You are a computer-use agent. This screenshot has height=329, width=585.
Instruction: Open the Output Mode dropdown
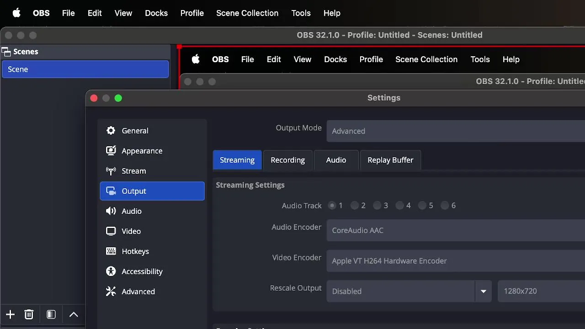(455, 131)
